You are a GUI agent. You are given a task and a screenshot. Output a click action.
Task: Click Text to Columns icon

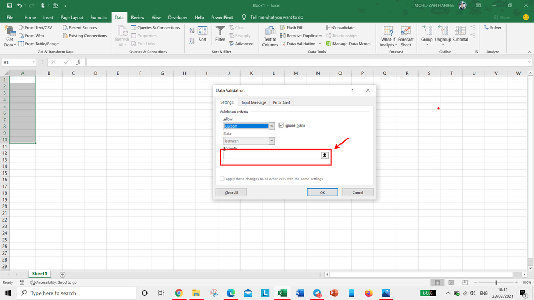(270, 36)
